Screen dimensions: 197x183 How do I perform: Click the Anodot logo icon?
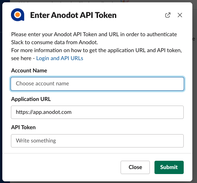[x=18, y=15]
